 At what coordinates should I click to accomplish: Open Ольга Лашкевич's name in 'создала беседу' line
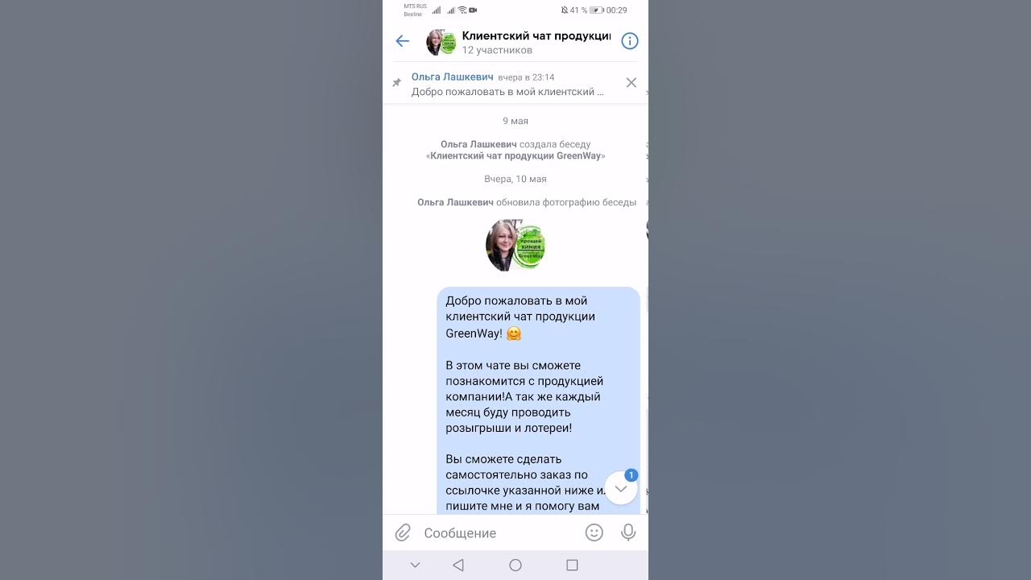478,145
